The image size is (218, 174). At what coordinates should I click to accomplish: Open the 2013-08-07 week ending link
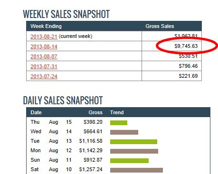pyautogui.click(x=44, y=56)
